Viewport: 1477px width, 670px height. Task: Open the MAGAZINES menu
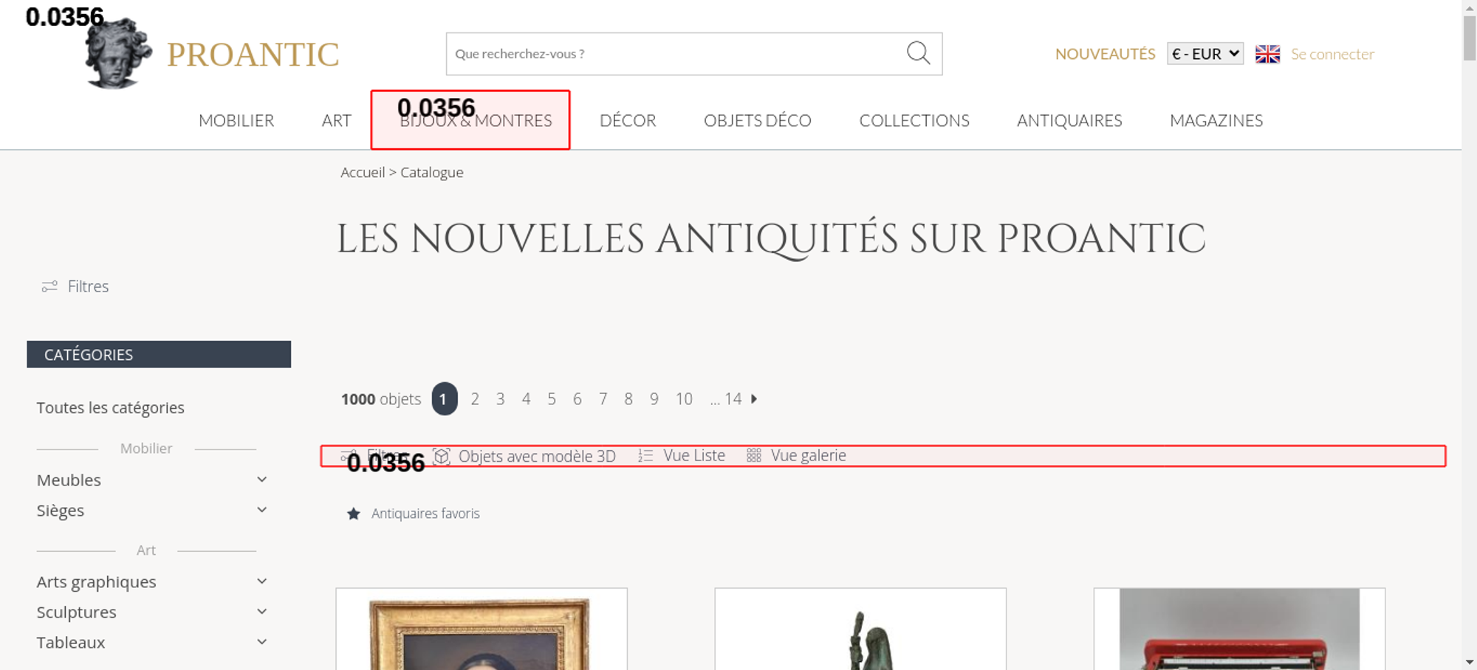click(x=1216, y=120)
